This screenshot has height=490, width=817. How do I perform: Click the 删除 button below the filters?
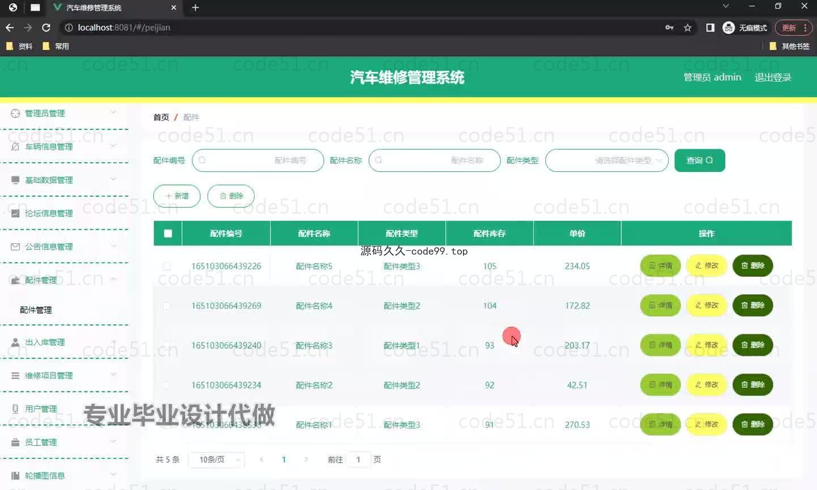tap(231, 196)
